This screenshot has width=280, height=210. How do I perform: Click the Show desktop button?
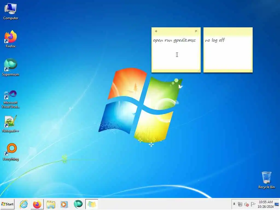pos(277,204)
